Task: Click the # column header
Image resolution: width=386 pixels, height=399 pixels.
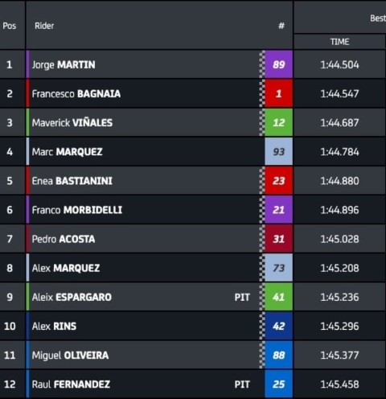Action: [281, 26]
